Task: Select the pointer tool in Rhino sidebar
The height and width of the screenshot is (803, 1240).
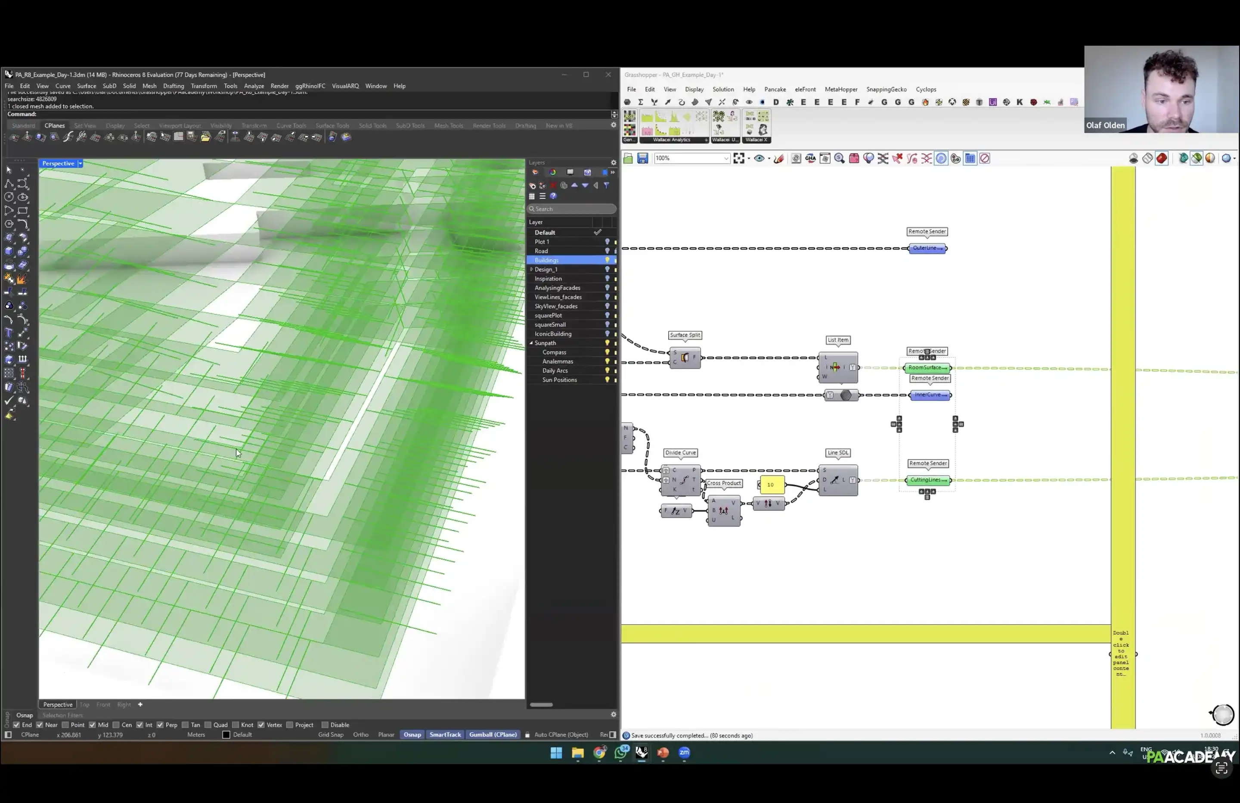Action: pos(9,170)
